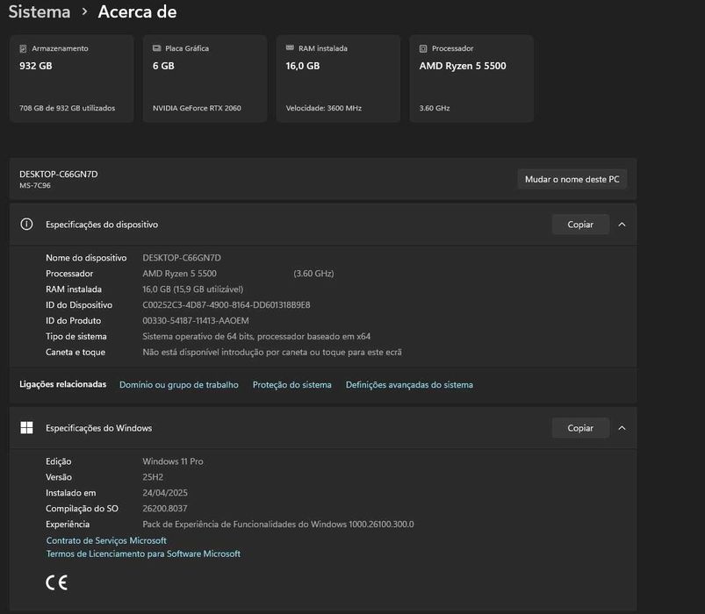This screenshot has width=705, height=614.
Task: Click the ID do Produto value 00330-54187-11413-AAOEM
Action: [x=196, y=321]
